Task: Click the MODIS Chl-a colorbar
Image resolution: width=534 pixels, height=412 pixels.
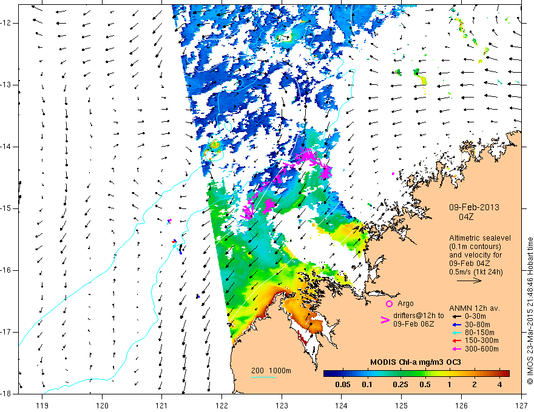Action: coord(416,374)
